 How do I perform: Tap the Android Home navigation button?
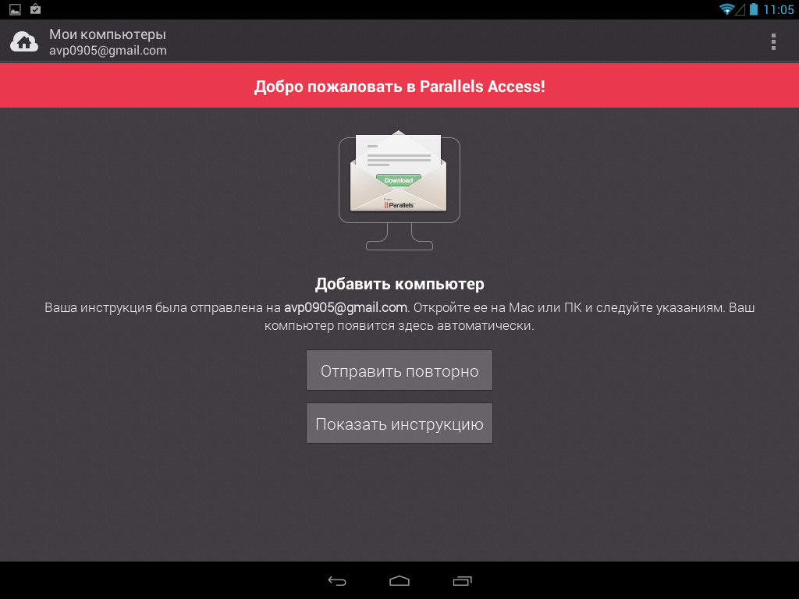[399, 580]
